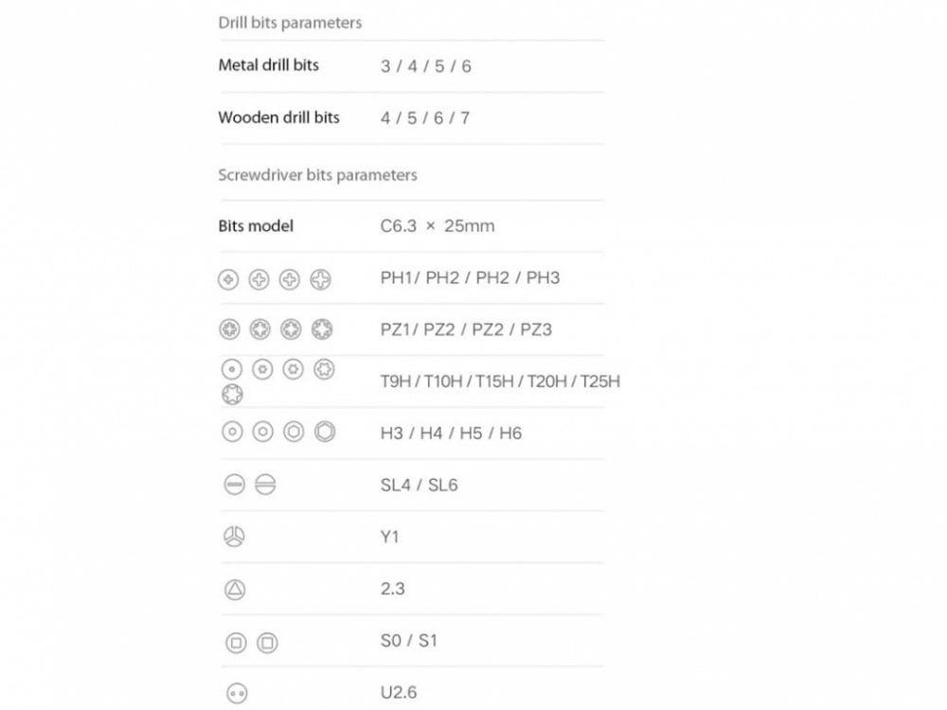
Task: Click the Torx icon on the second line
Action: (233, 394)
